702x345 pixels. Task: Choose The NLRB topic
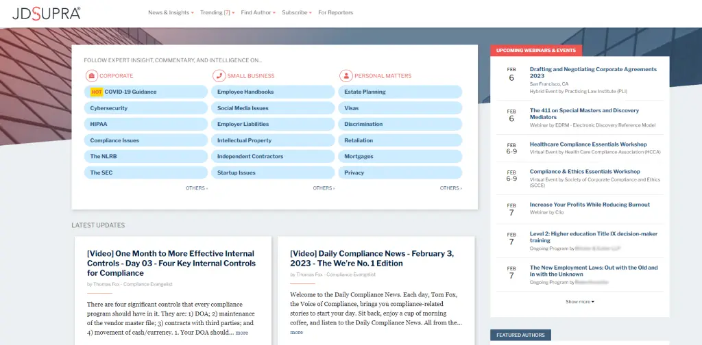(x=146, y=156)
